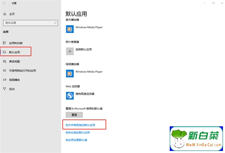Open the 主页 home page

click(12, 14)
